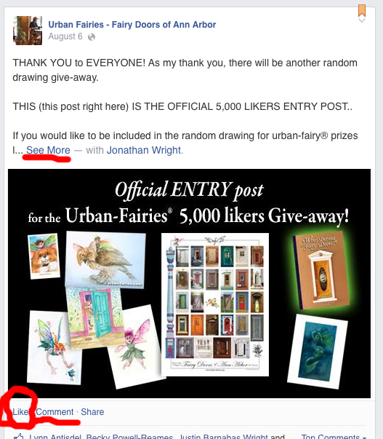Share the giveaway entry post
Viewport: 383px width, 439px height.
tap(92, 412)
